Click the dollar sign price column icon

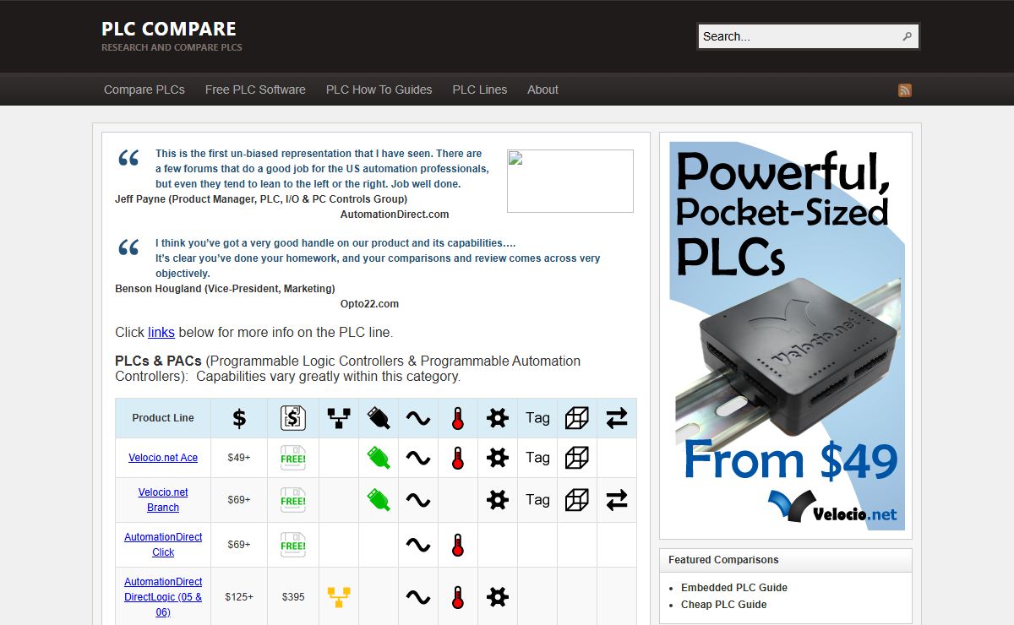[239, 418]
